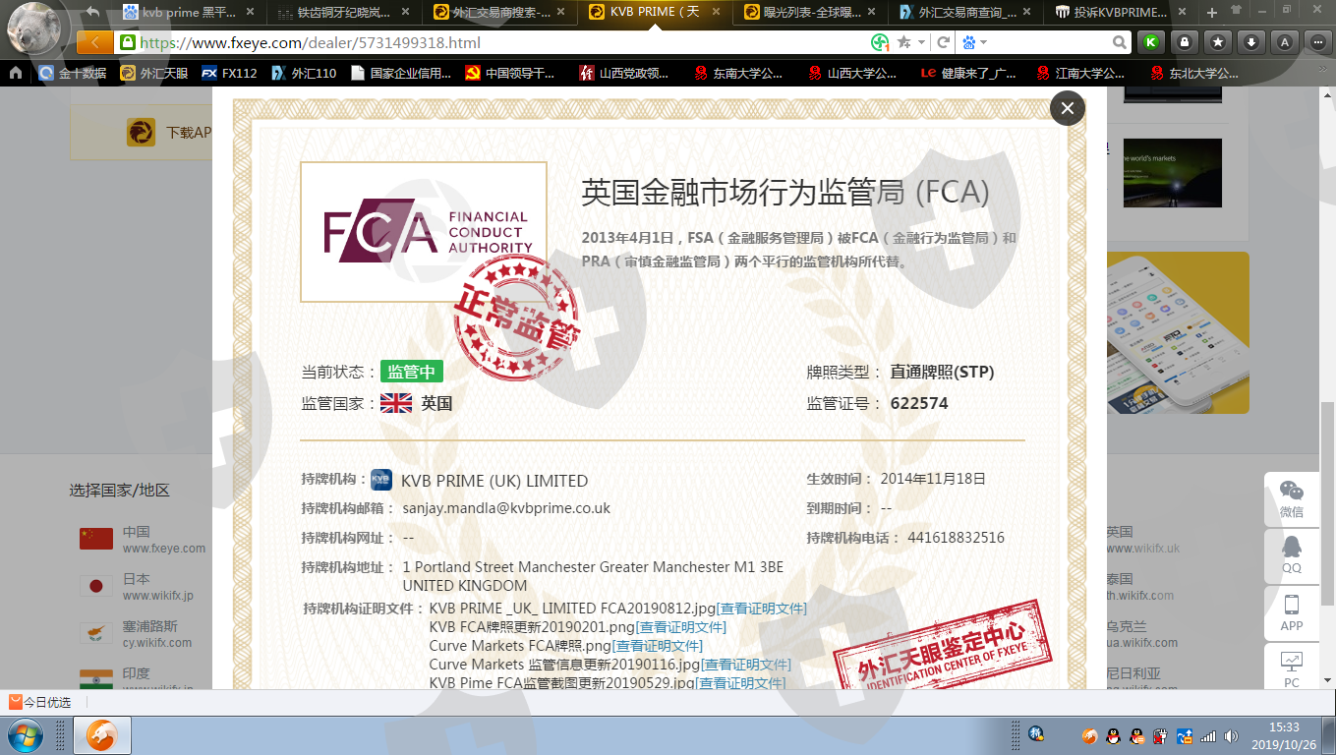Open the star favorites toolbar button
The image size is (1336, 755).
1218,42
